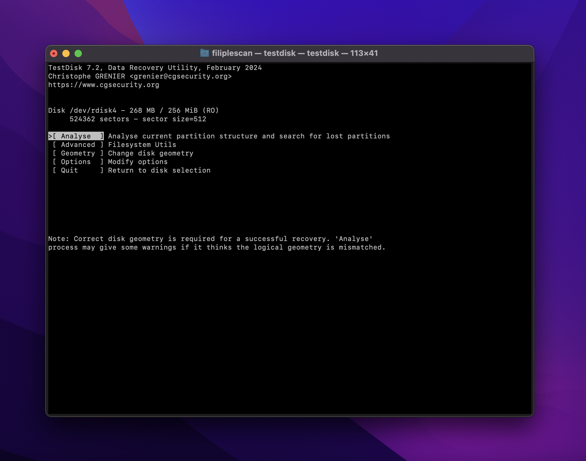Click the 'Disk /dev/rdisk4 - 268 MB' line
586x461 pixels.
point(133,111)
